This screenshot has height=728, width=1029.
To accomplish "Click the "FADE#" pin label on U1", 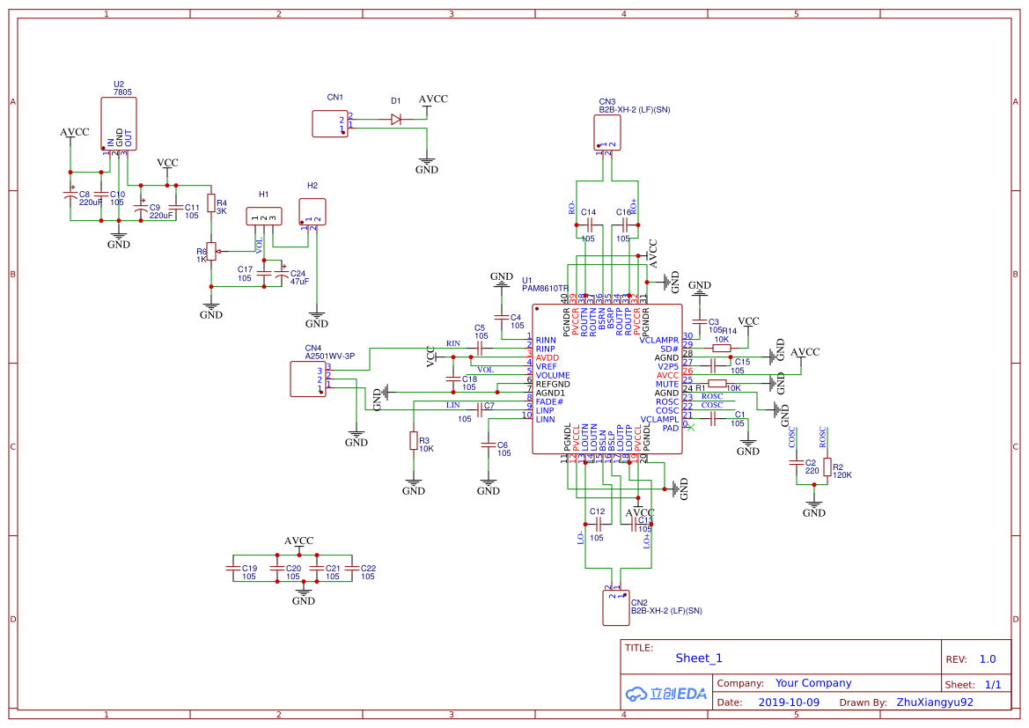I will pos(549,401).
